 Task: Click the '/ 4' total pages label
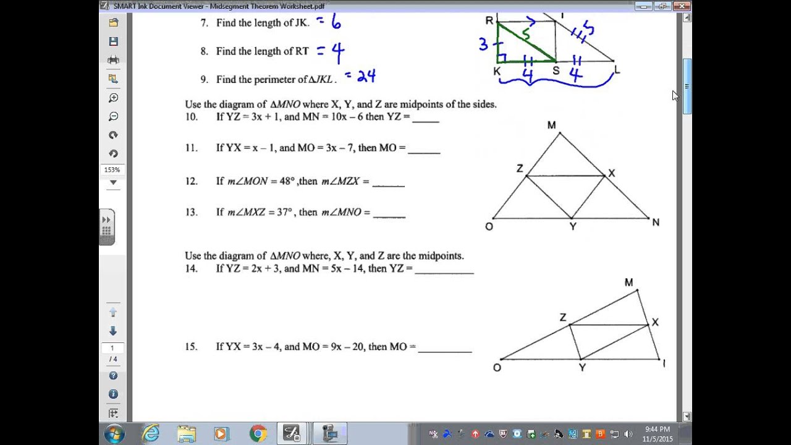113,360
